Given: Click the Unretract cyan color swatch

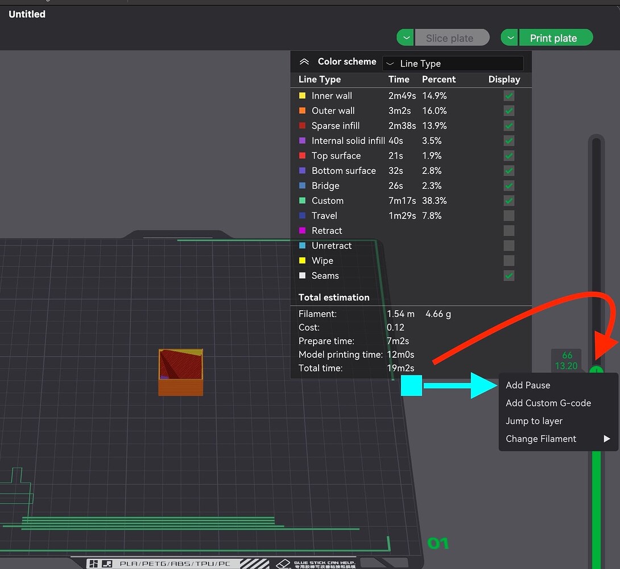Looking at the screenshot, I should pyautogui.click(x=302, y=246).
